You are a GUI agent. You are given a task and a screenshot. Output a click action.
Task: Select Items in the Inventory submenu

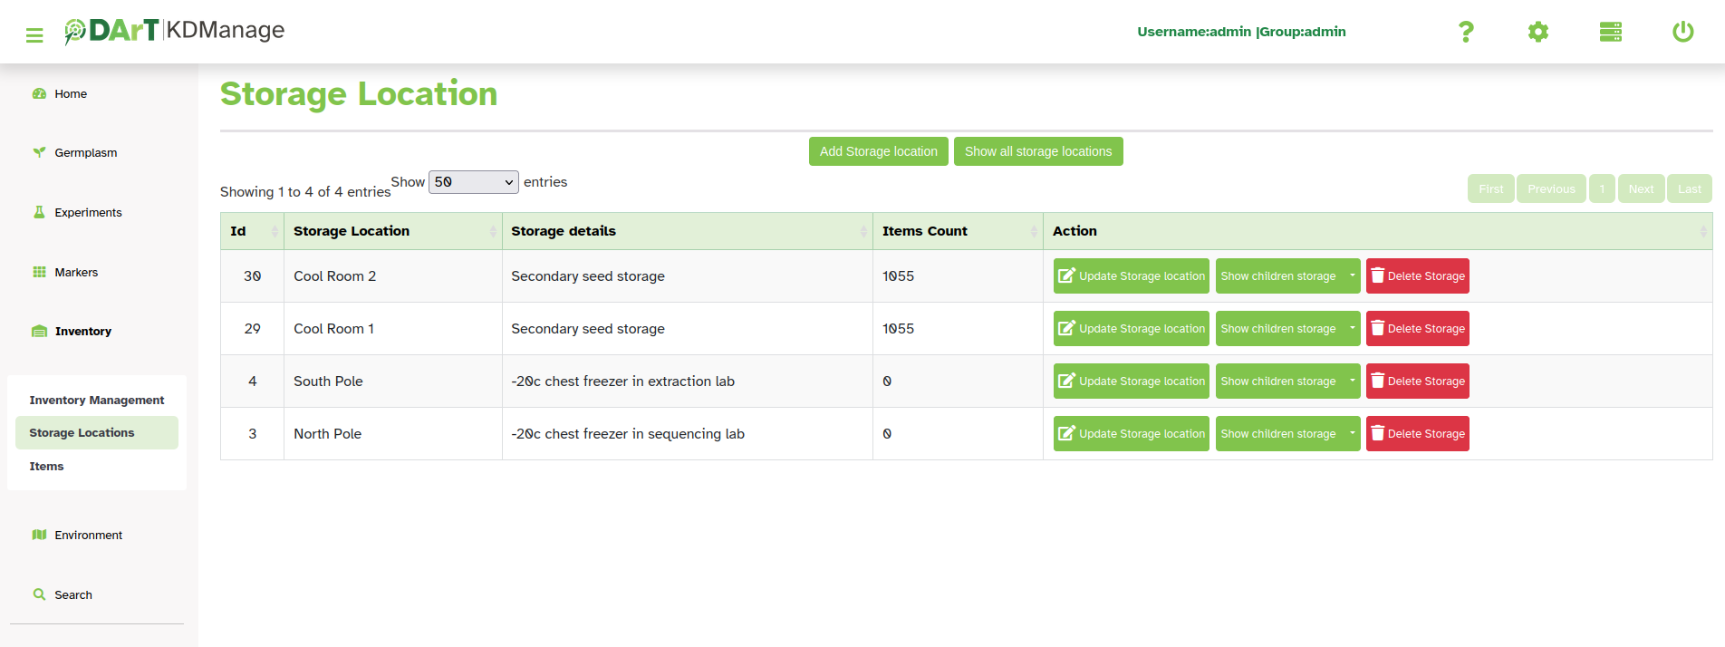pyautogui.click(x=46, y=467)
